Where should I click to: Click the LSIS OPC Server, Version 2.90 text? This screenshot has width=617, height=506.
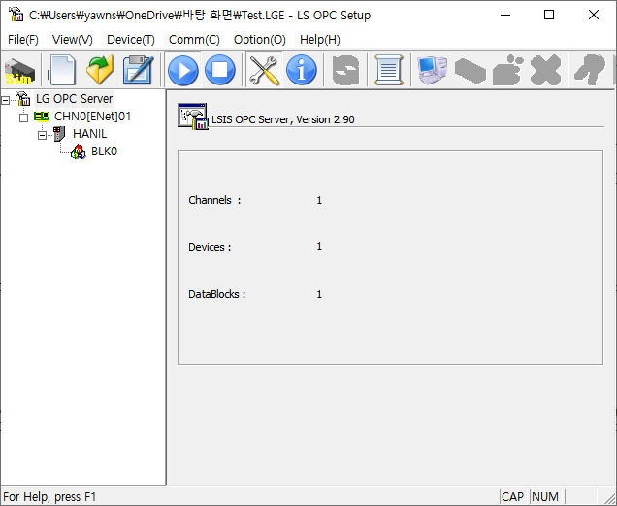283,119
